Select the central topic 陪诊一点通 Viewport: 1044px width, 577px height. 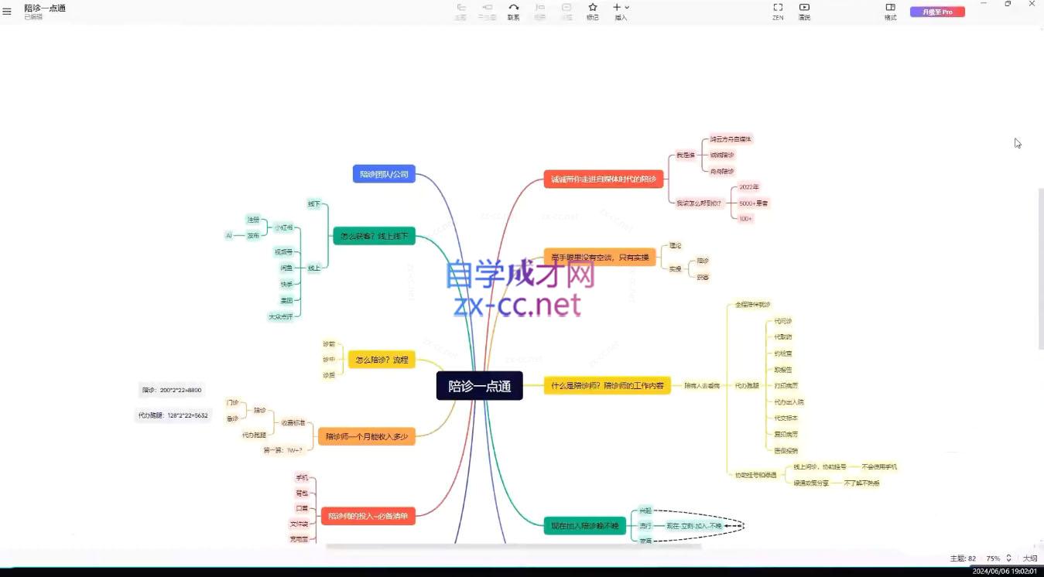[x=480, y=386]
